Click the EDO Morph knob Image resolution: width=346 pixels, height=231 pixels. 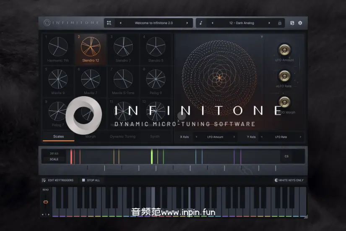pos(284,102)
